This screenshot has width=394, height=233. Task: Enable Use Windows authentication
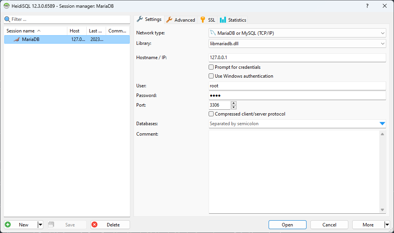[211, 76]
